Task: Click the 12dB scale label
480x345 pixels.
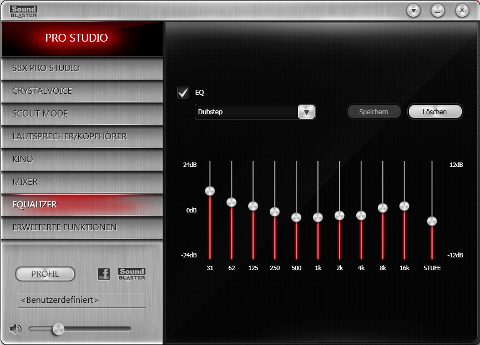Action: click(456, 165)
